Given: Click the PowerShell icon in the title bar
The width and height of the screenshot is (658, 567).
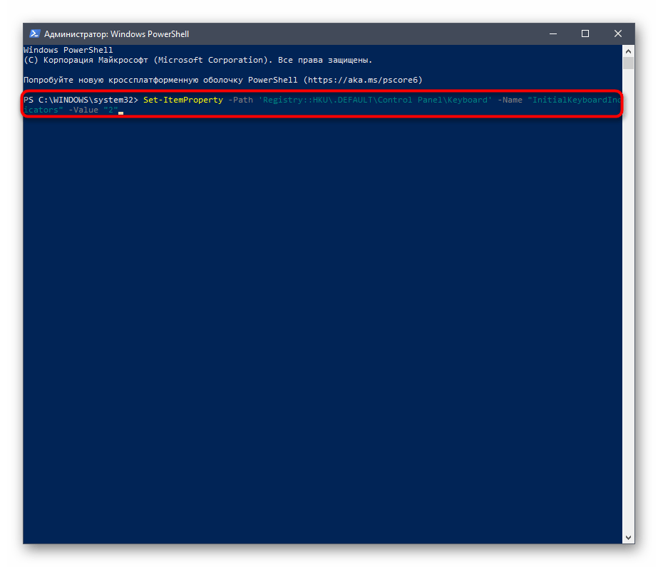Looking at the screenshot, I should click(x=34, y=33).
